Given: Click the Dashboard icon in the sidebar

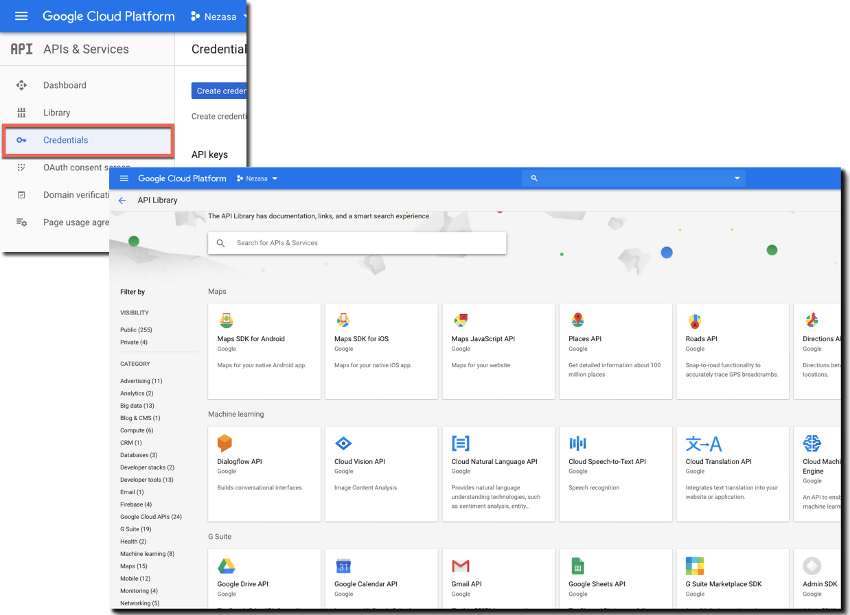Looking at the screenshot, I should coord(21,85).
